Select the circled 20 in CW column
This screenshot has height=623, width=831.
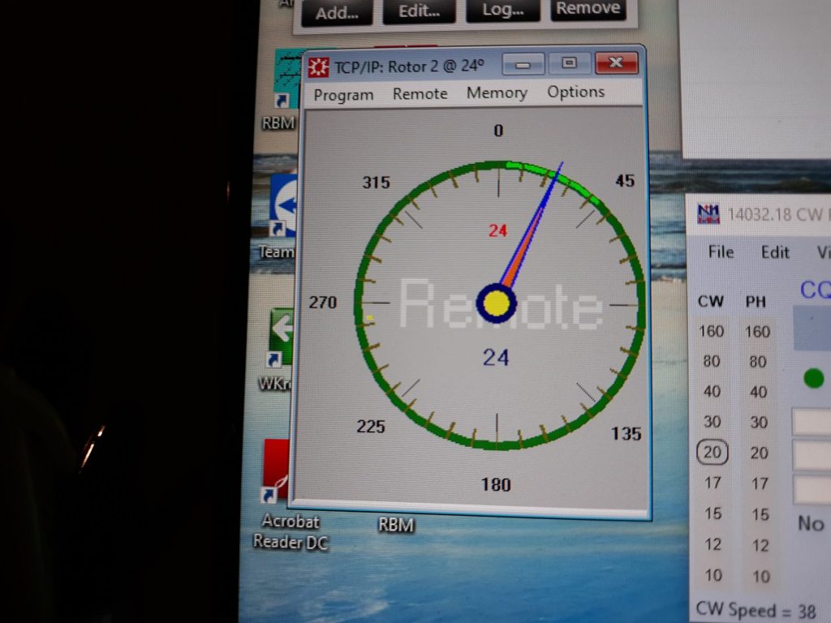[713, 453]
